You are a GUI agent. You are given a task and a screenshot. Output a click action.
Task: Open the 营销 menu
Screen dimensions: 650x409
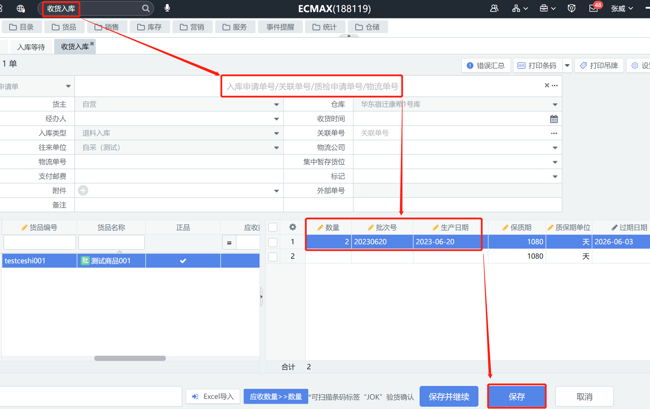(x=192, y=27)
